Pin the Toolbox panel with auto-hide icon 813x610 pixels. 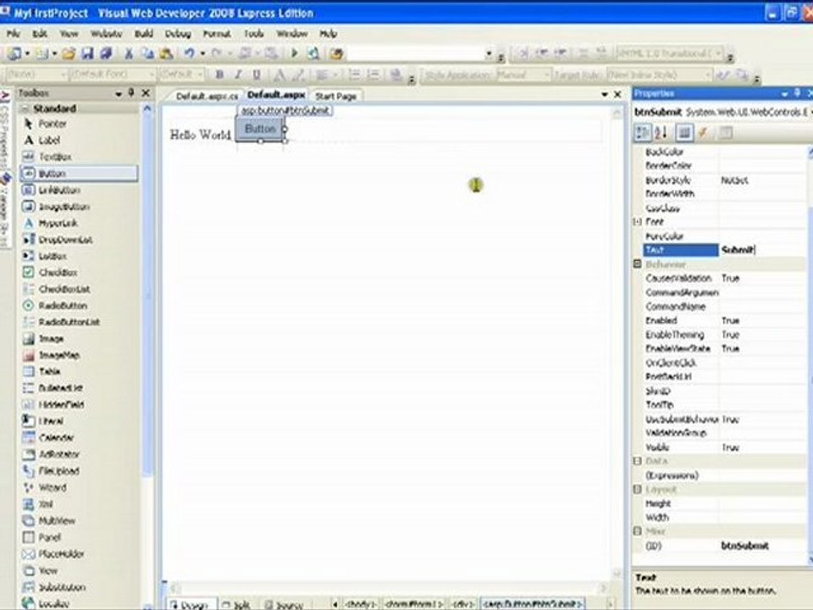pos(131,93)
